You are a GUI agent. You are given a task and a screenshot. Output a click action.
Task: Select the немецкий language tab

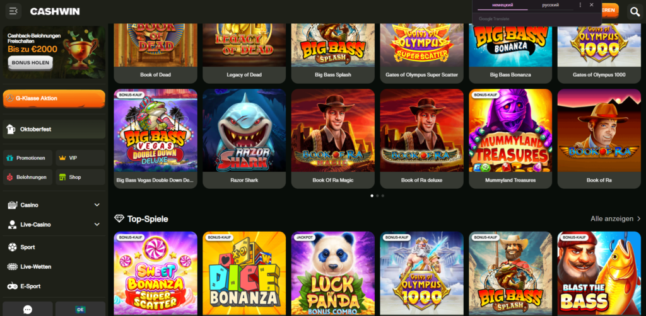pyautogui.click(x=503, y=5)
